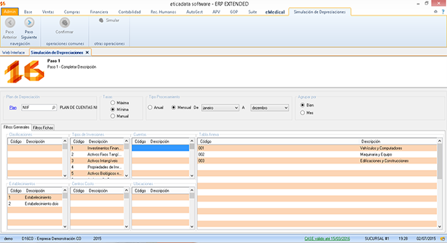447x243 pixels.
Task: Open the Suite ribbon tab
Action: click(252, 12)
